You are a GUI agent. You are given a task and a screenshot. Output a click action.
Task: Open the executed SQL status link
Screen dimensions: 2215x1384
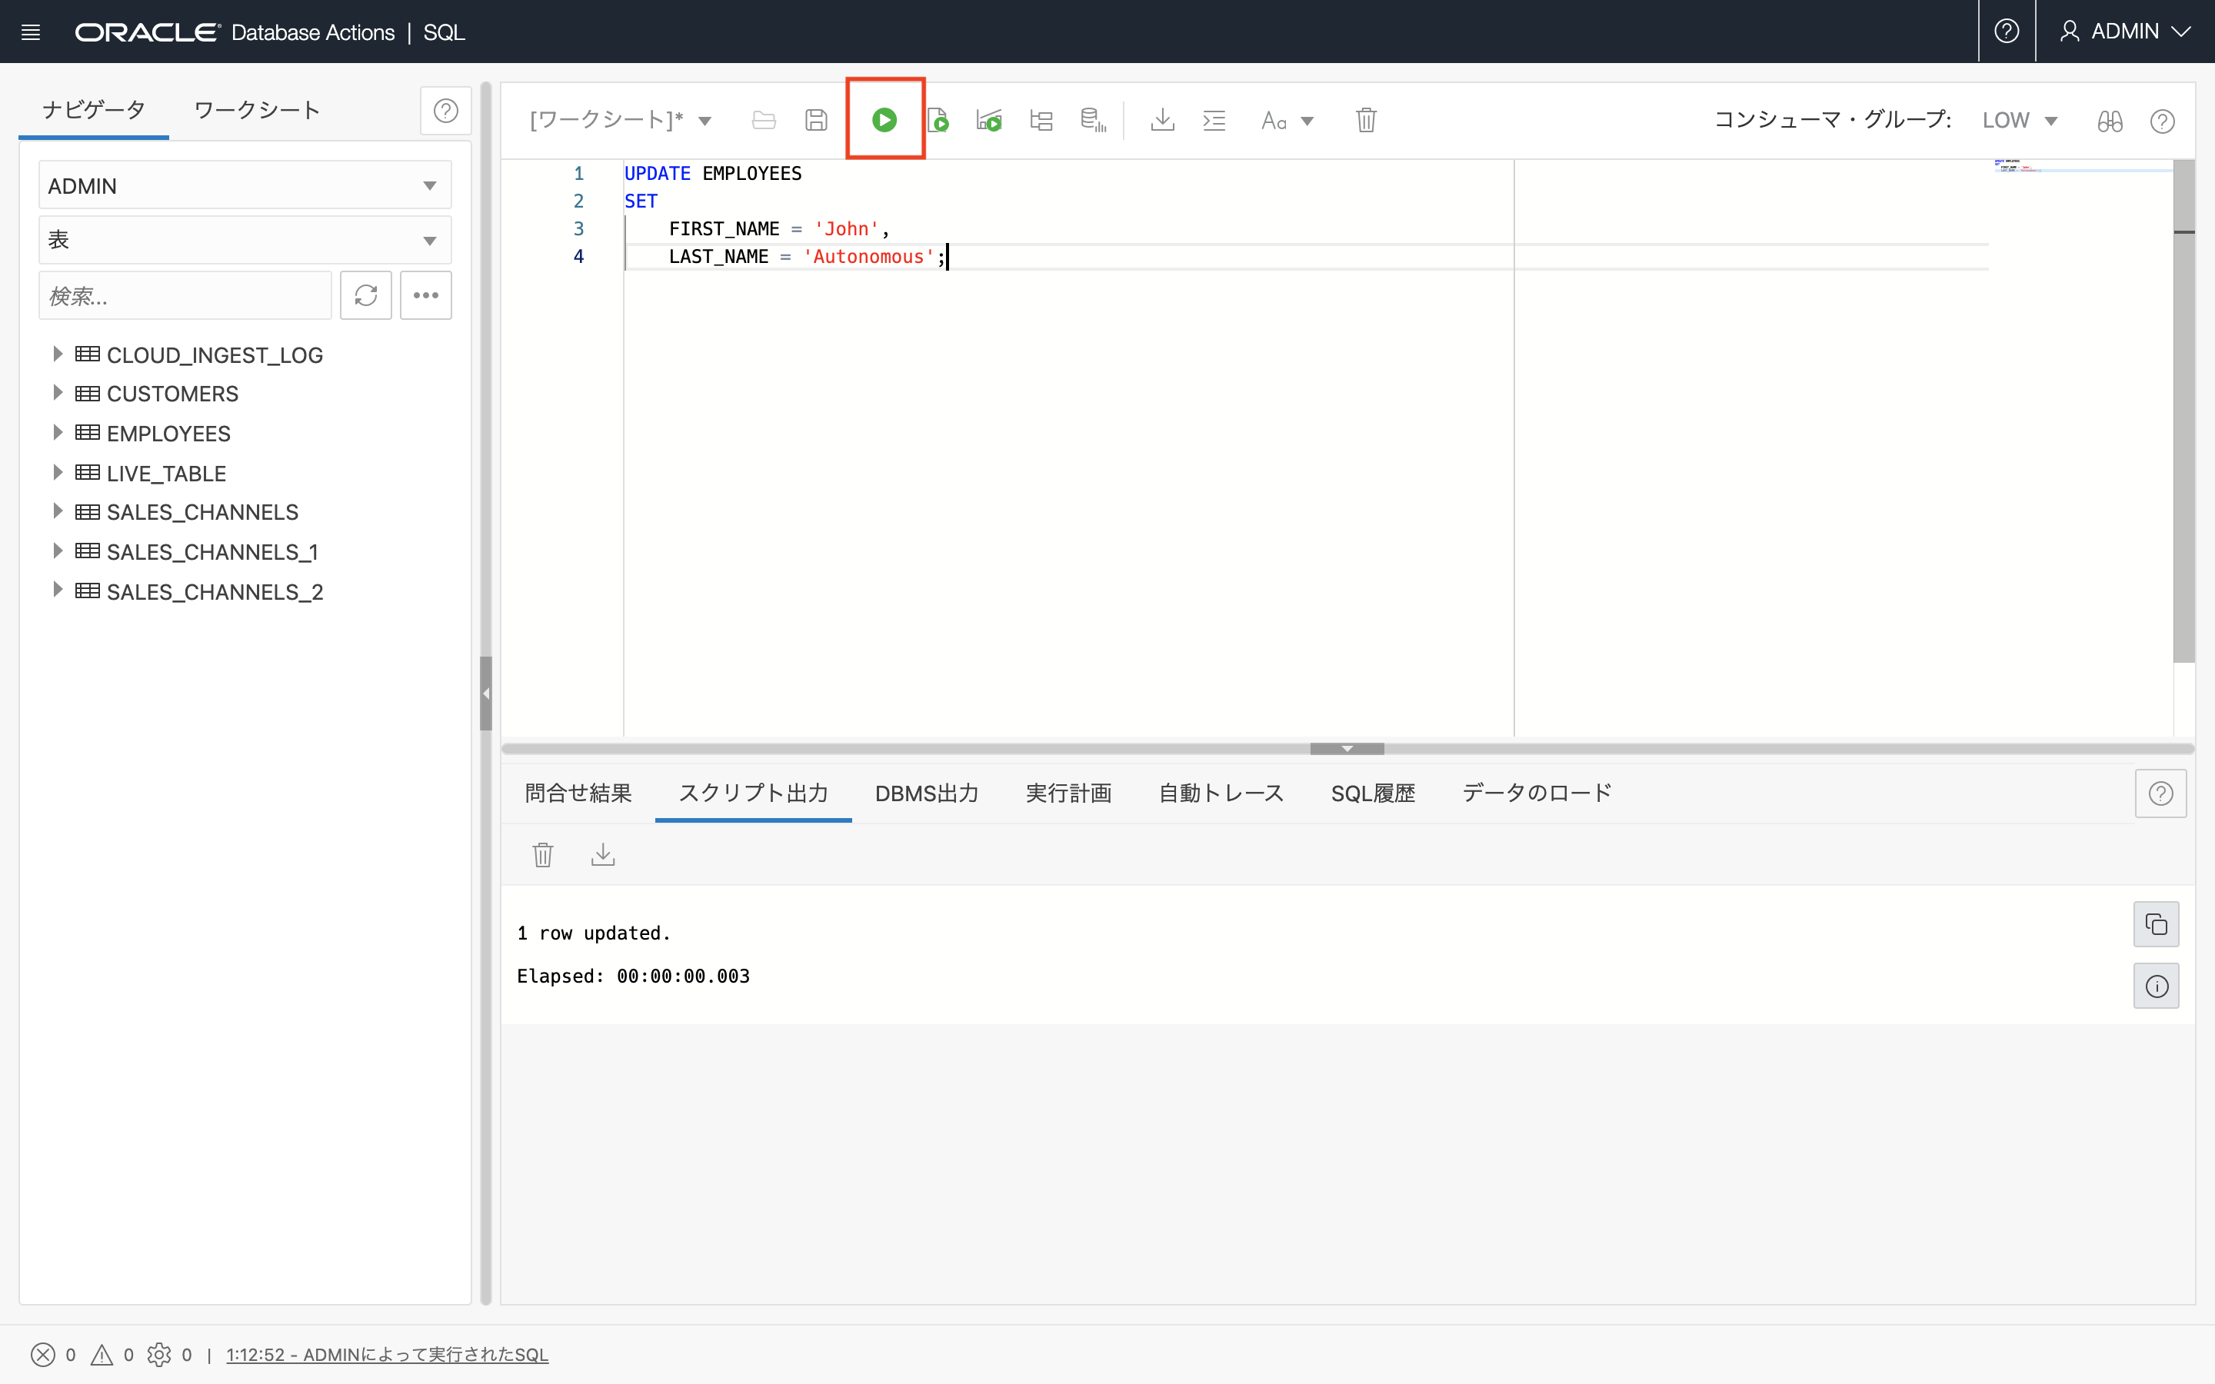coord(387,1354)
